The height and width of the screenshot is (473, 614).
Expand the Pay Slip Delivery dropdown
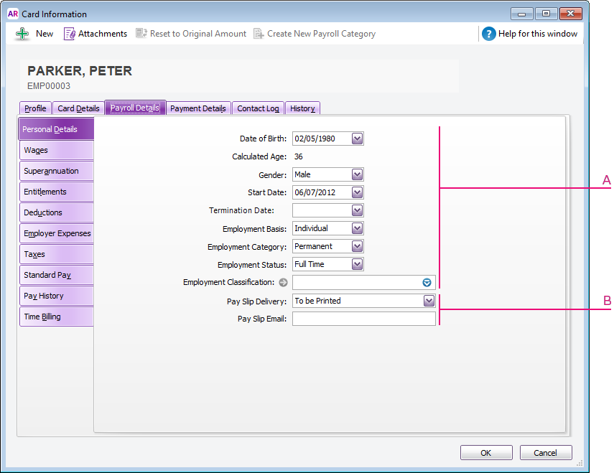coord(429,301)
